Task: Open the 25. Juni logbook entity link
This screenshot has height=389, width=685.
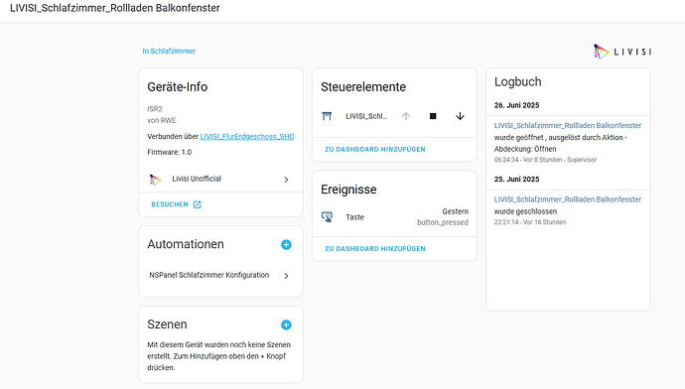Action: click(x=568, y=199)
